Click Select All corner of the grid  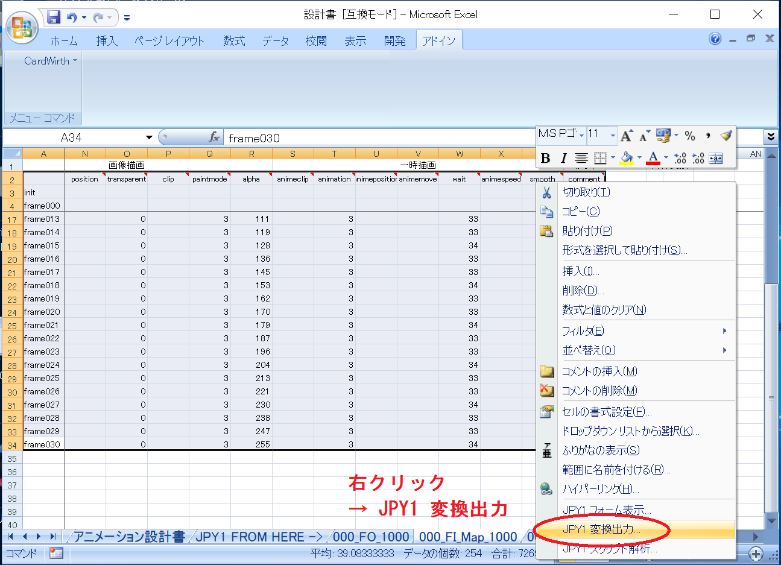(13, 154)
